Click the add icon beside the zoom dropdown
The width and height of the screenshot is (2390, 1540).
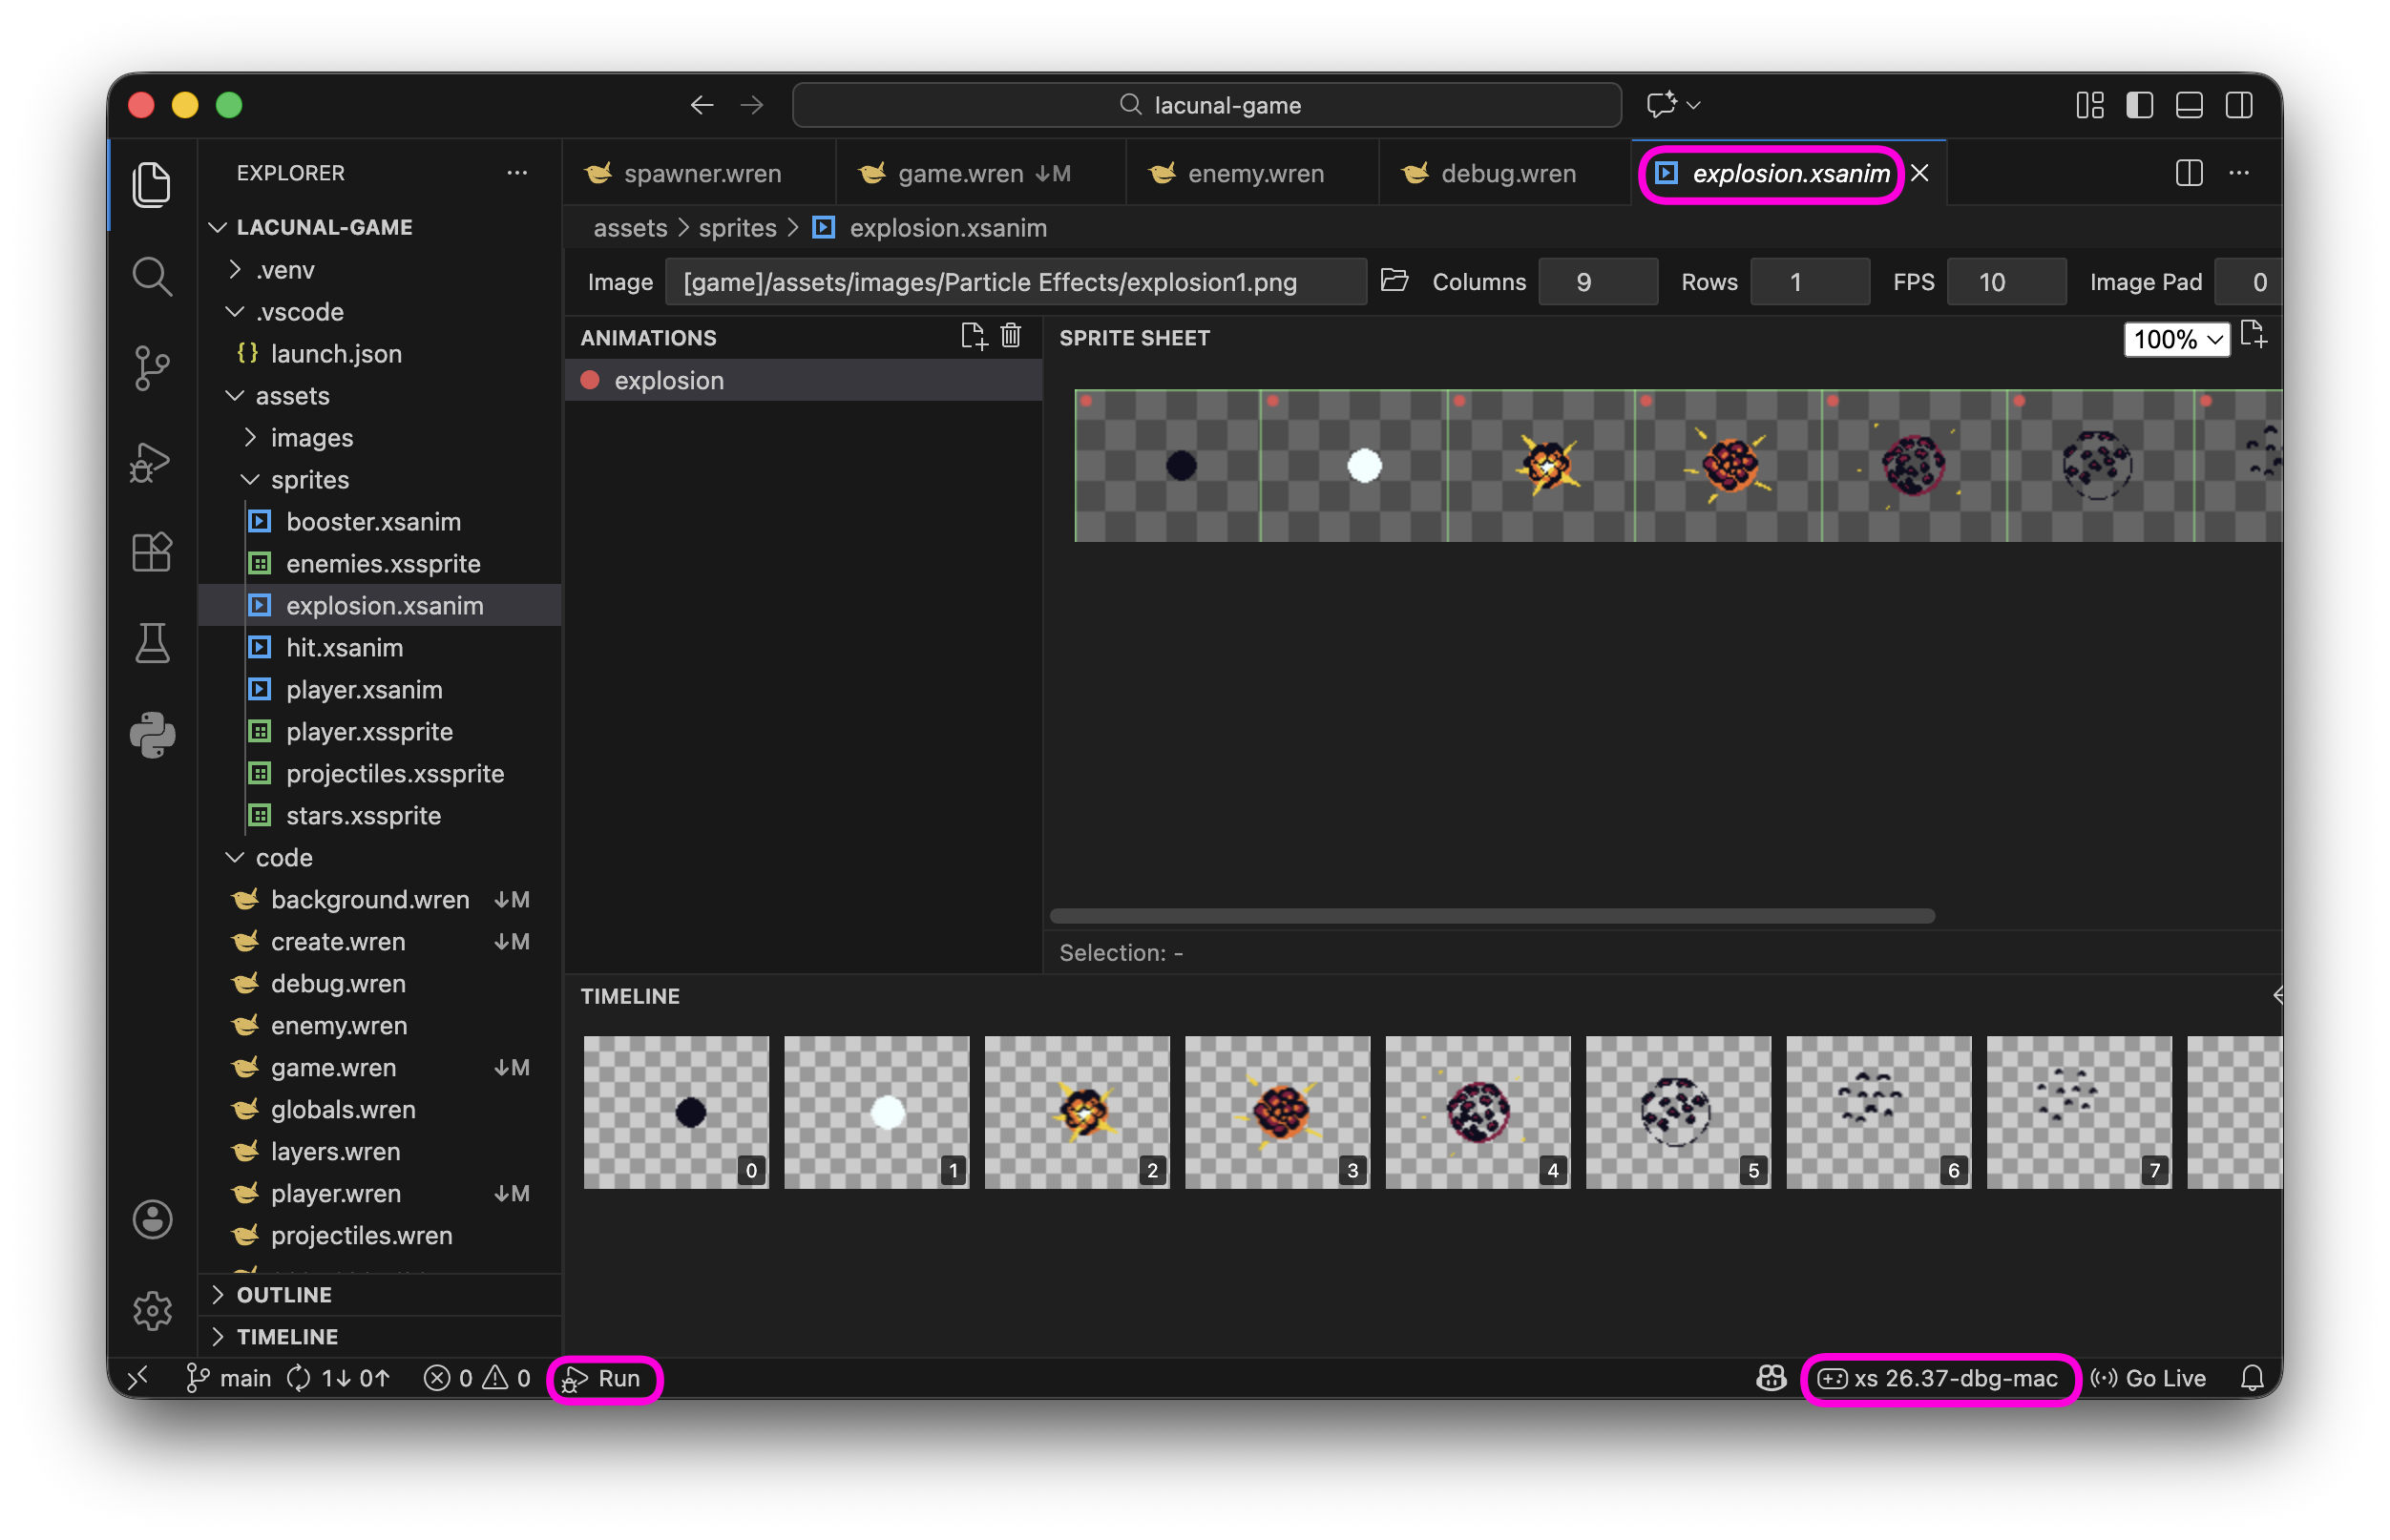click(2253, 335)
